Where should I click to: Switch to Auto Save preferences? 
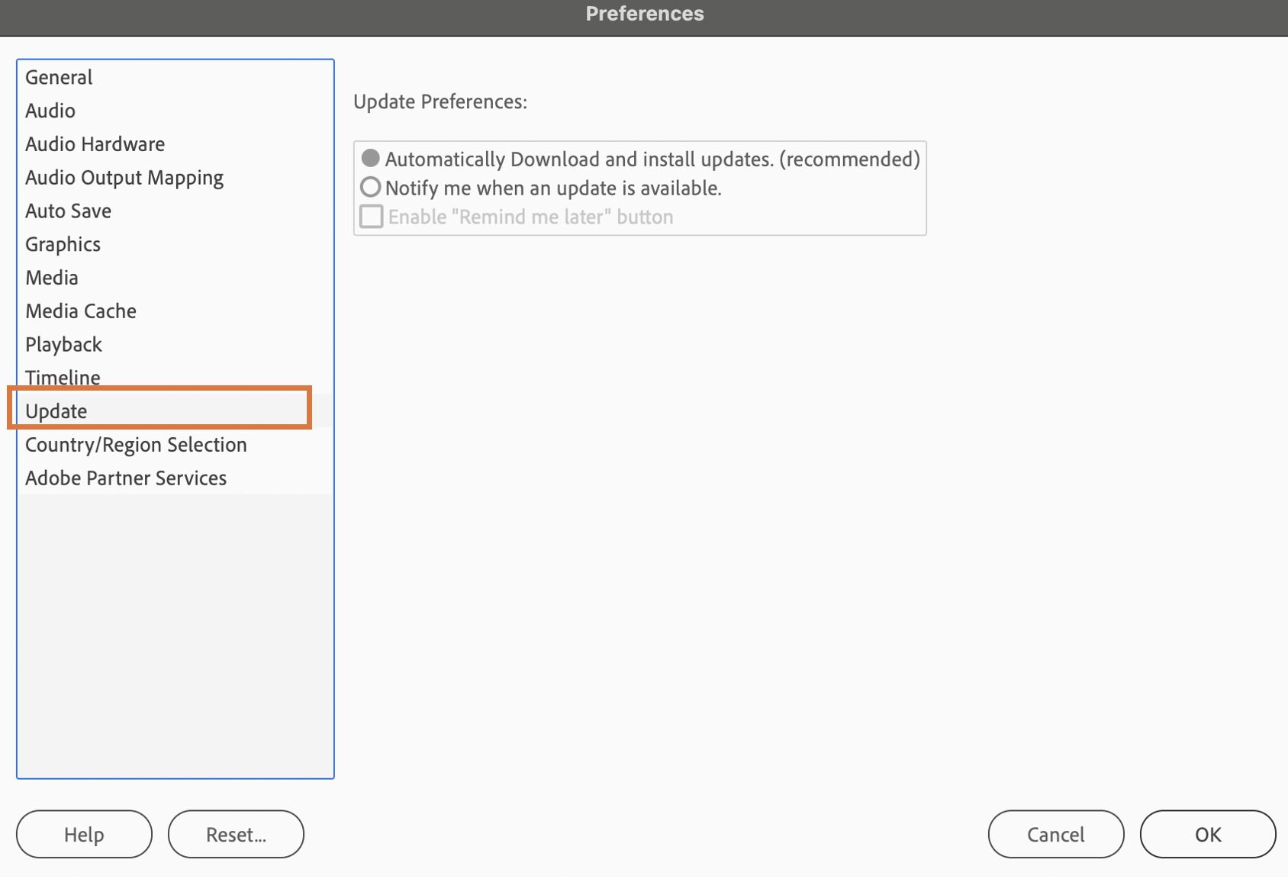point(68,211)
